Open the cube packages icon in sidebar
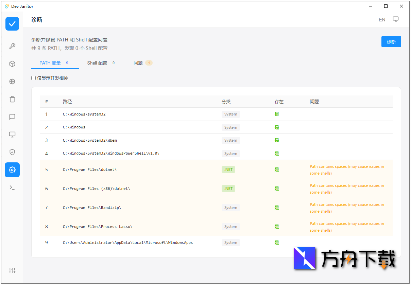Viewport: 411px width, 285px height. (12, 64)
